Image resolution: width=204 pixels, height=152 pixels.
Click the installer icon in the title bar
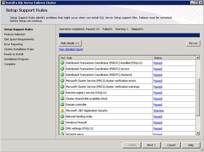3,3
